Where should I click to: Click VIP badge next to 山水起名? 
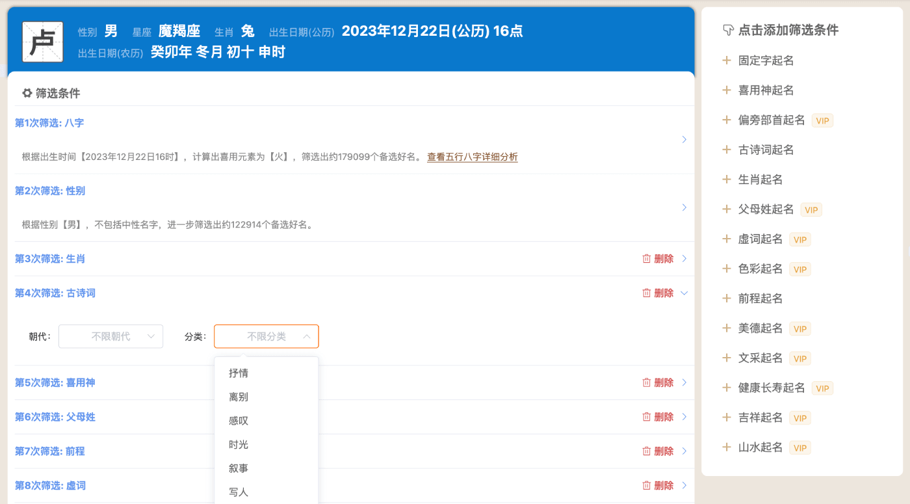pyautogui.click(x=800, y=448)
